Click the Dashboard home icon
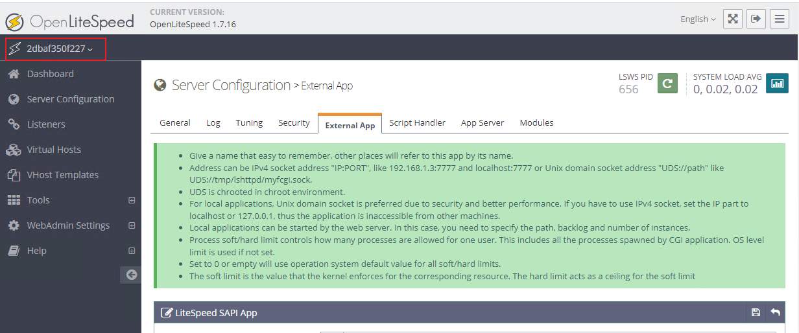Image resolution: width=799 pixels, height=333 pixels. point(14,74)
